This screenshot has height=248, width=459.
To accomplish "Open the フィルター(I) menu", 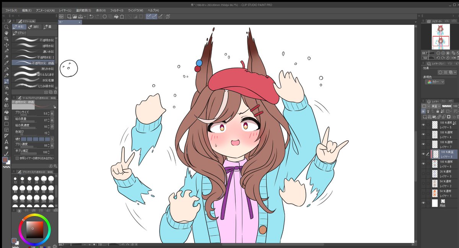I will tap(117, 10).
